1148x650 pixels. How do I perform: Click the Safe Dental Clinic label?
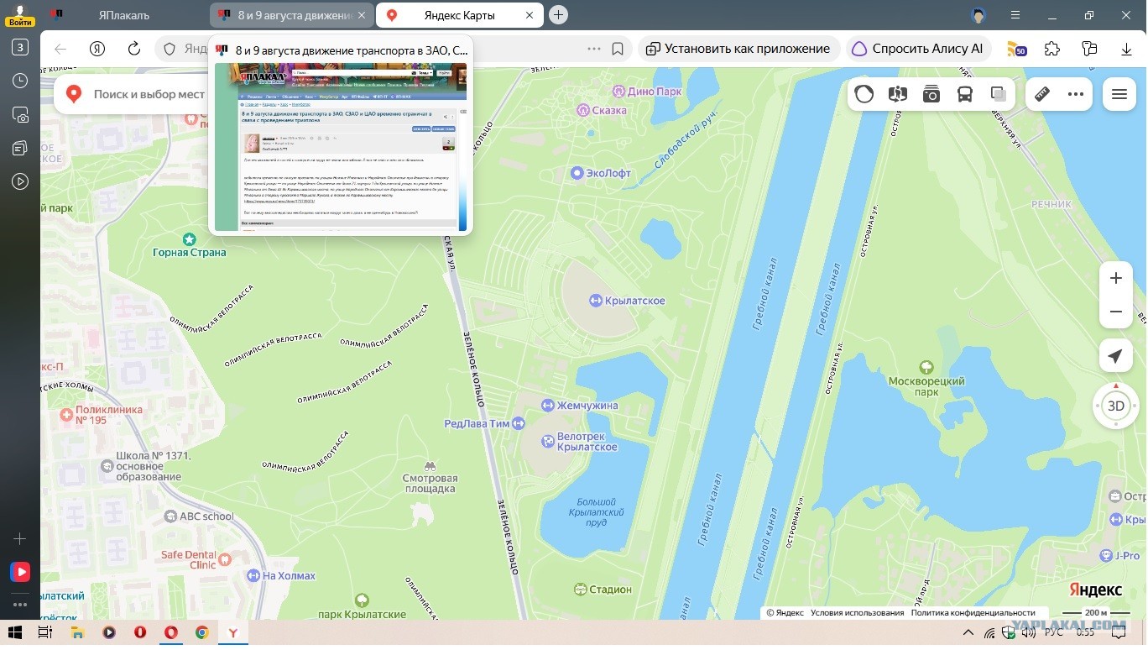(190, 558)
